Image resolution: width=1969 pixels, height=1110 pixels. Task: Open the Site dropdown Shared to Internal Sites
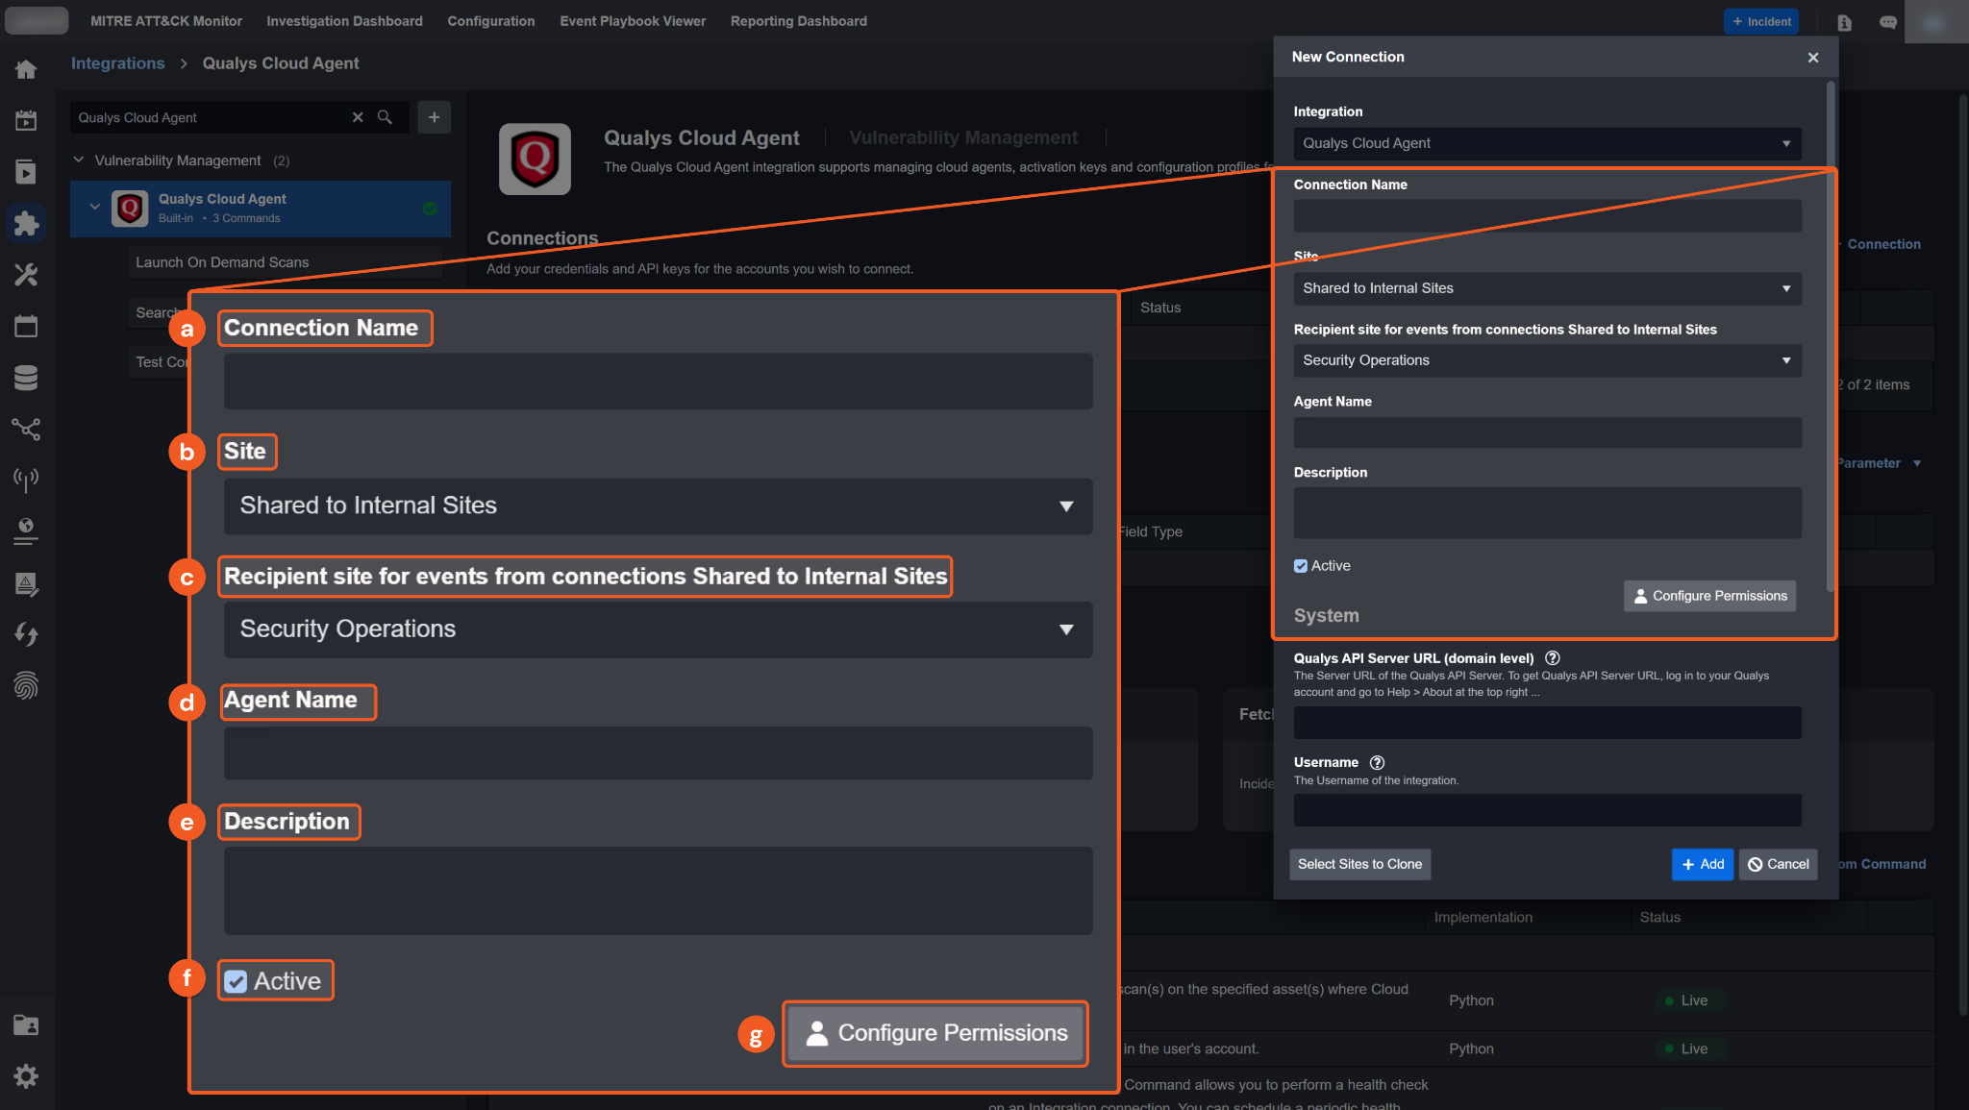coord(1547,288)
